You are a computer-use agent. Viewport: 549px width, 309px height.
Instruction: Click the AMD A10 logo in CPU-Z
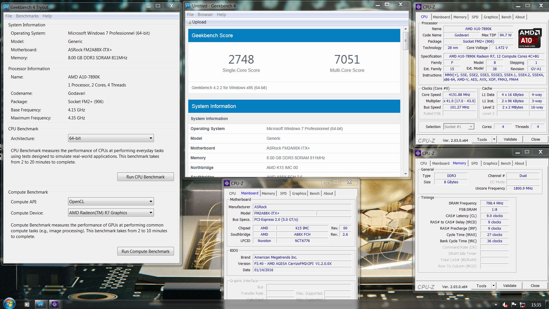tap(530, 38)
